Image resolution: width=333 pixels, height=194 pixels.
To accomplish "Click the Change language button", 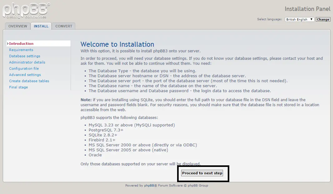I will click(x=323, y=19).
